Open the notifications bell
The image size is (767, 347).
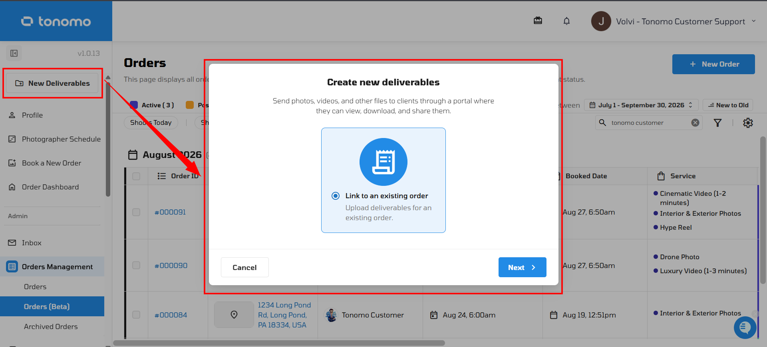click(566, 21)
